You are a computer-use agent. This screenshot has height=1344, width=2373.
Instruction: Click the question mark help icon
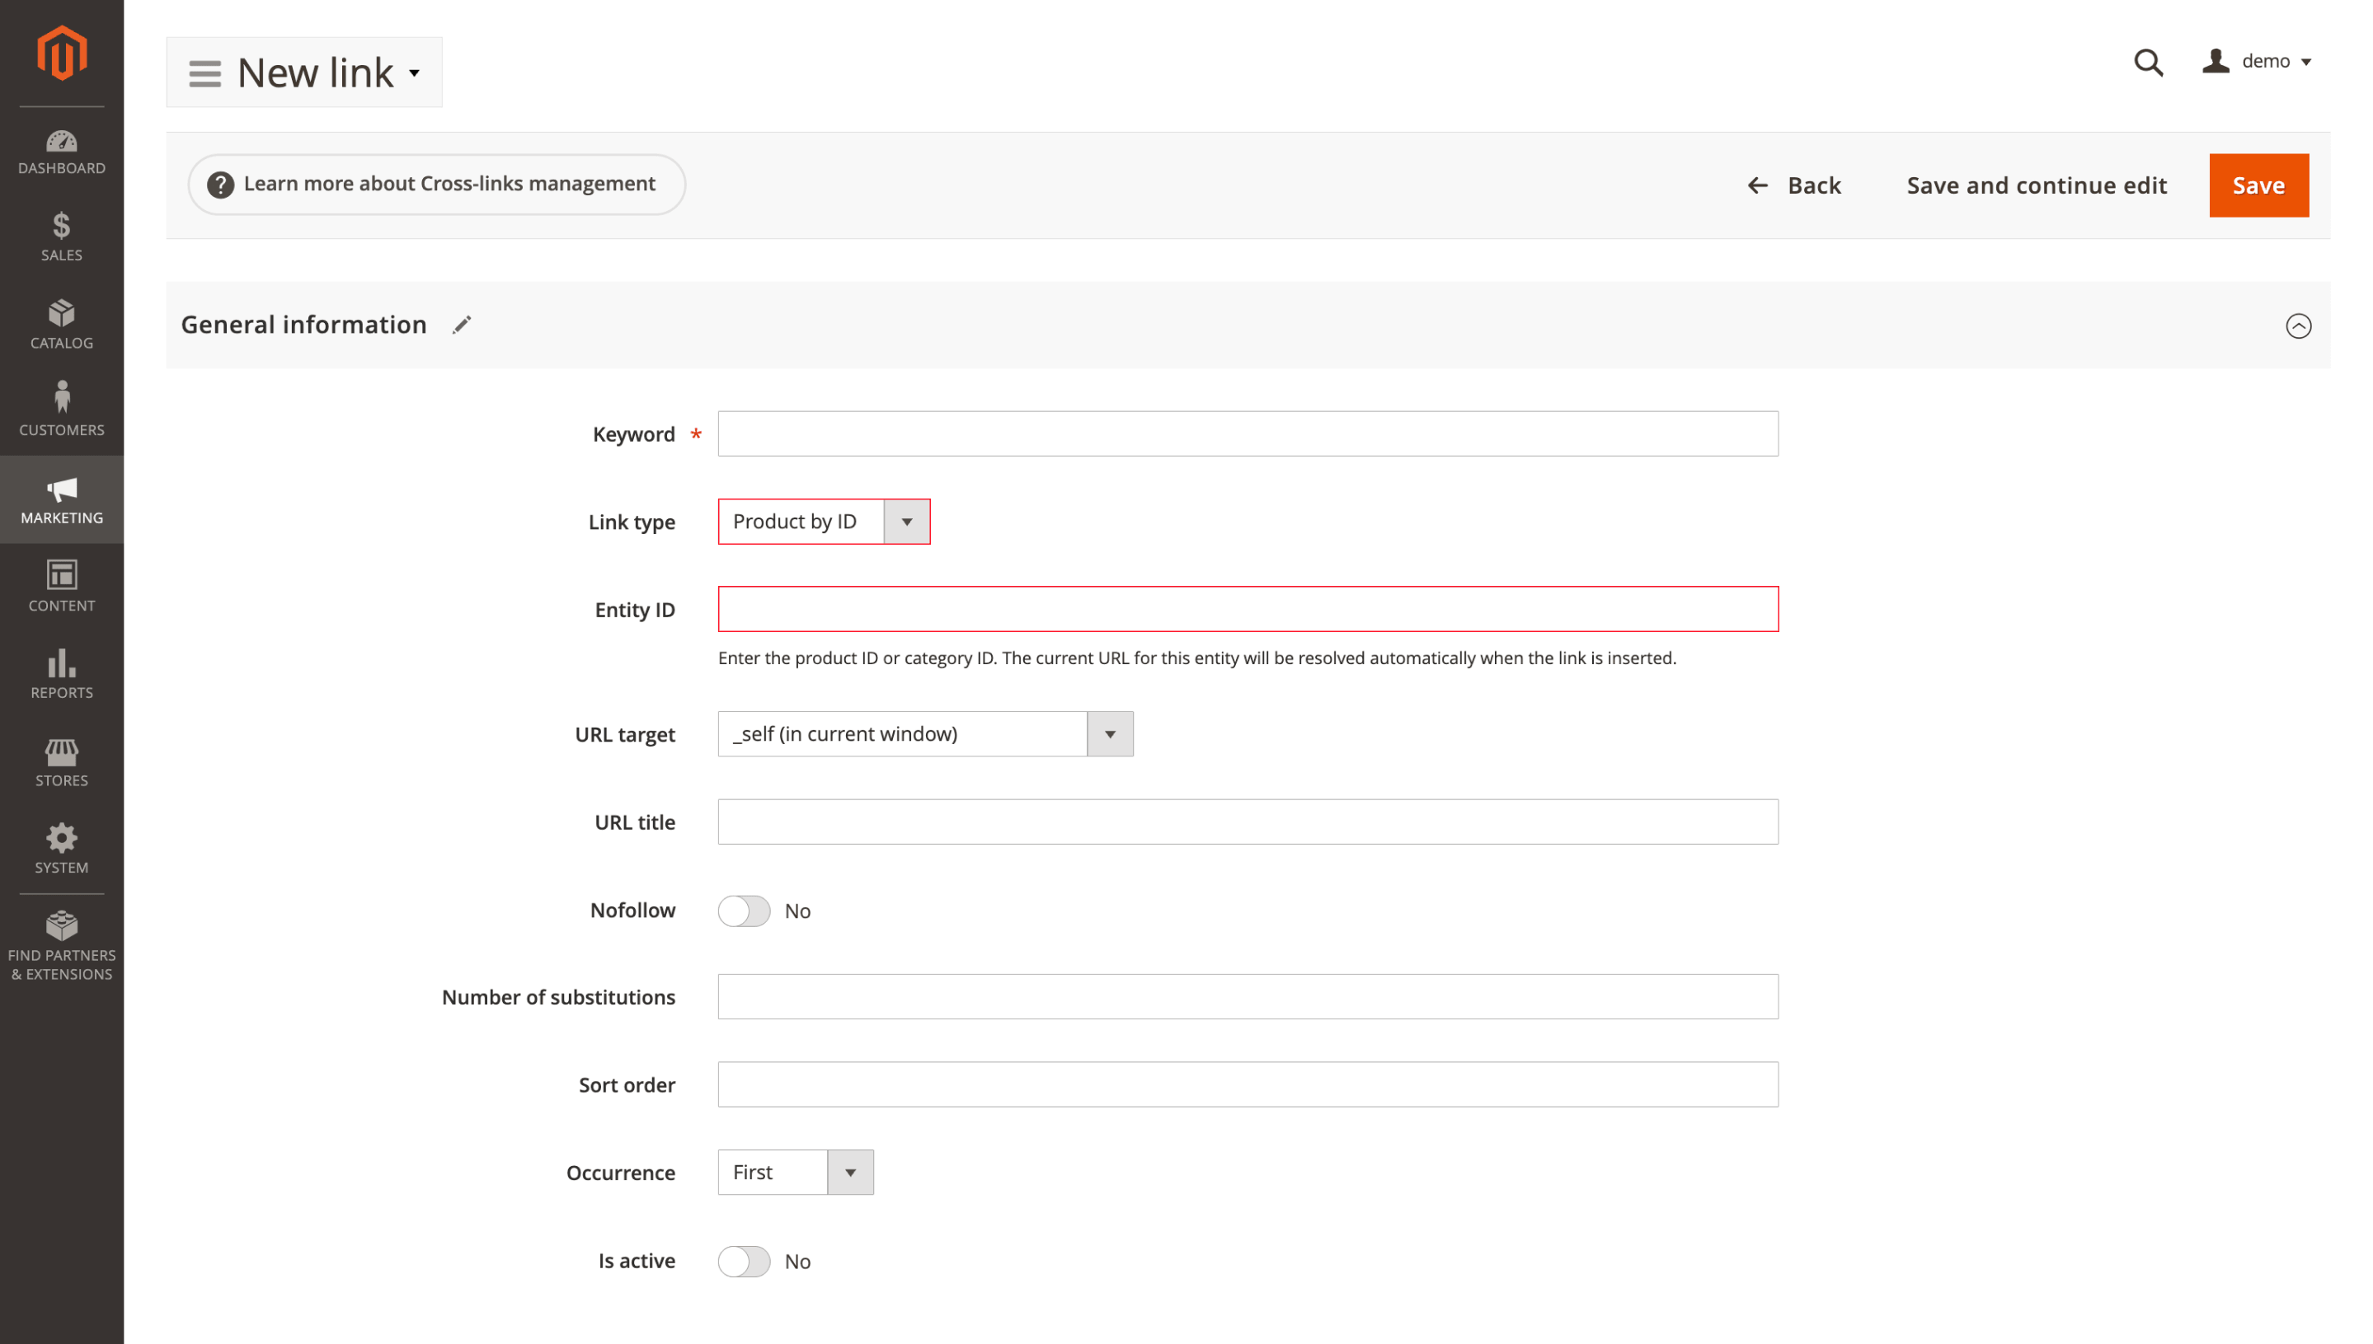pyautogui.click(x=221, y=185)
